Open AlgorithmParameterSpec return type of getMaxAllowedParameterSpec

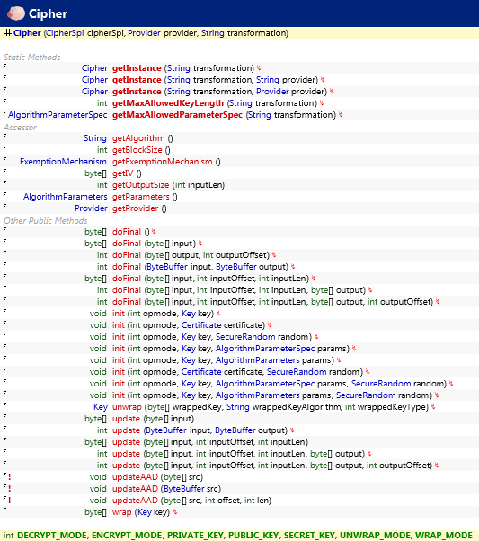point(58,115)
